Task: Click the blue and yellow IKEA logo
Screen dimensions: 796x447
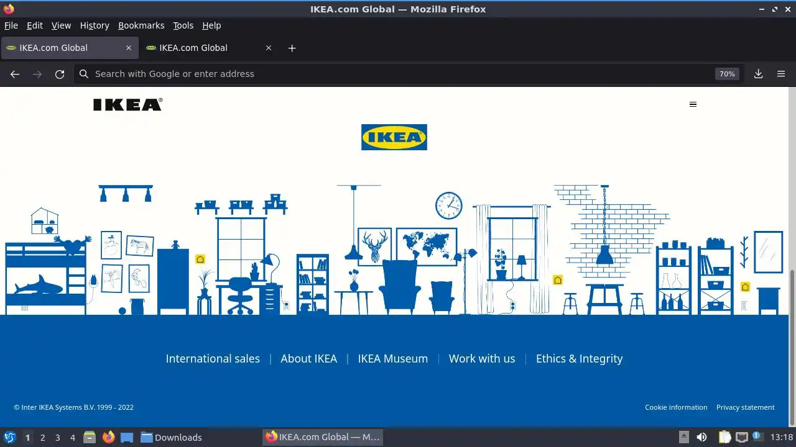Action: tap(394, 137)
